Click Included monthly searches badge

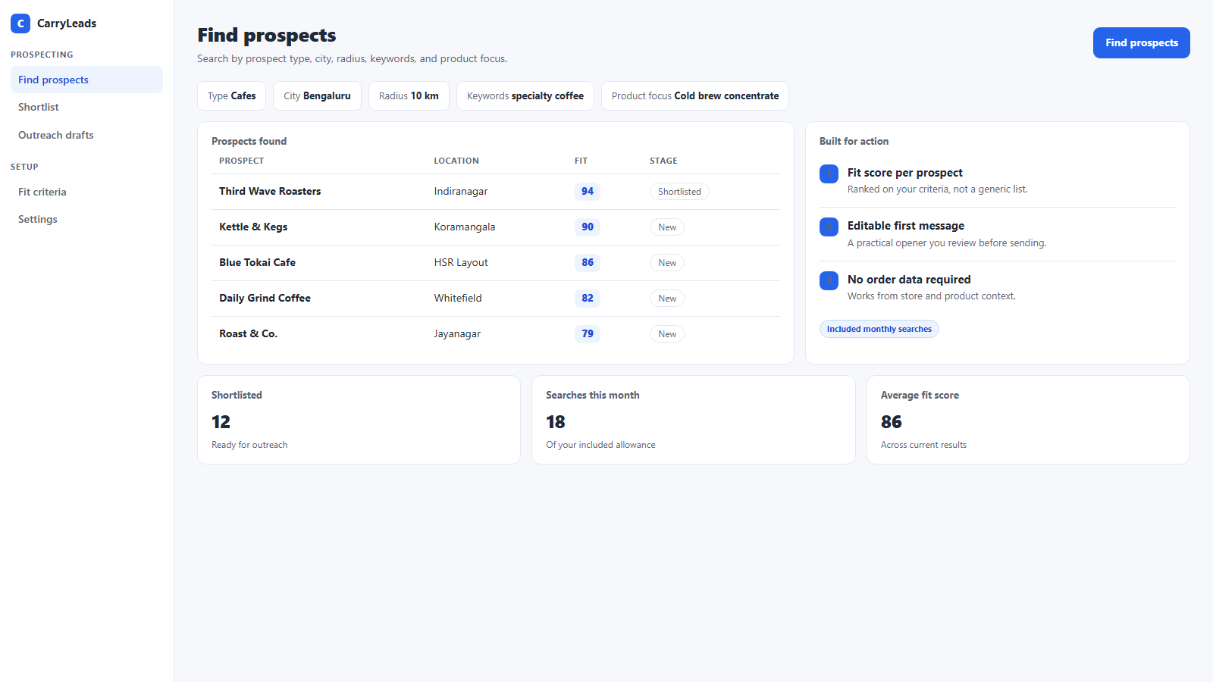tap(879, 329)
